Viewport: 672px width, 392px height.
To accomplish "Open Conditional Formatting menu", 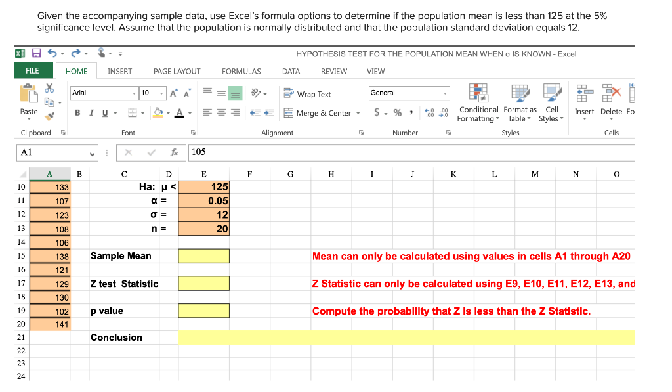I will (x=478, y=103).
